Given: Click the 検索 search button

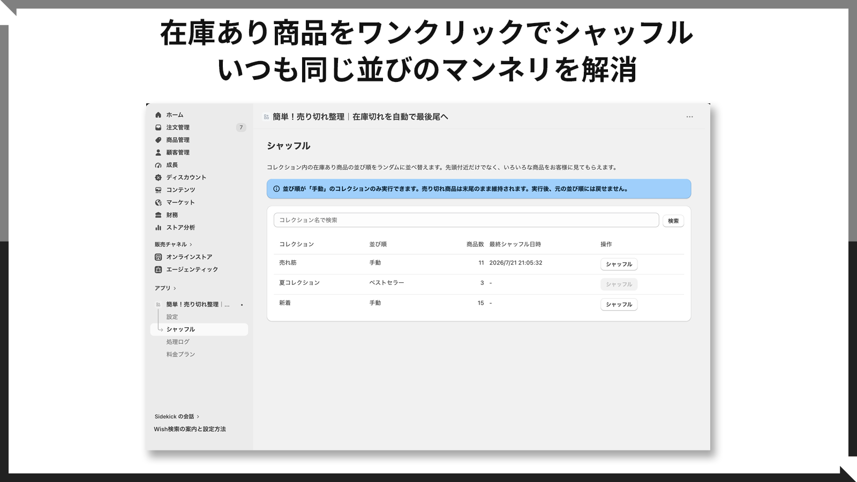Looking at the screenshot, I should (673, 221).
